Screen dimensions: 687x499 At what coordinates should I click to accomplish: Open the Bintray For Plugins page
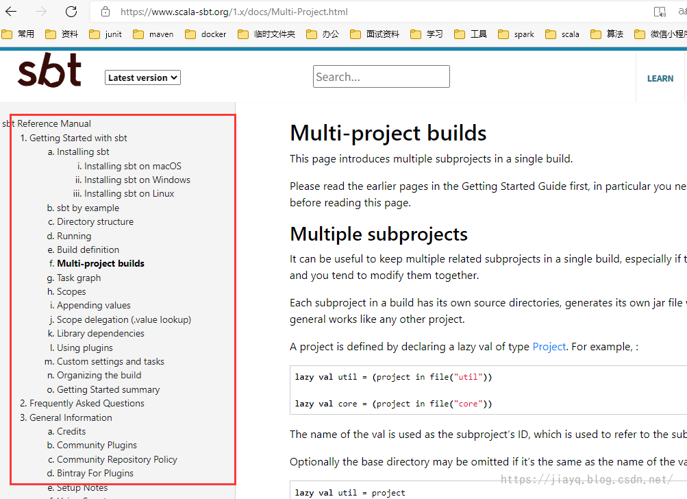point(95,474)
